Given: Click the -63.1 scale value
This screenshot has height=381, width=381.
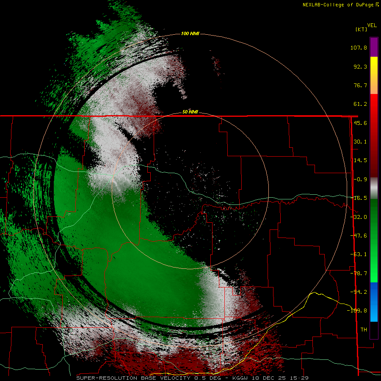Looking at the screenshot, I should (359, 254).
